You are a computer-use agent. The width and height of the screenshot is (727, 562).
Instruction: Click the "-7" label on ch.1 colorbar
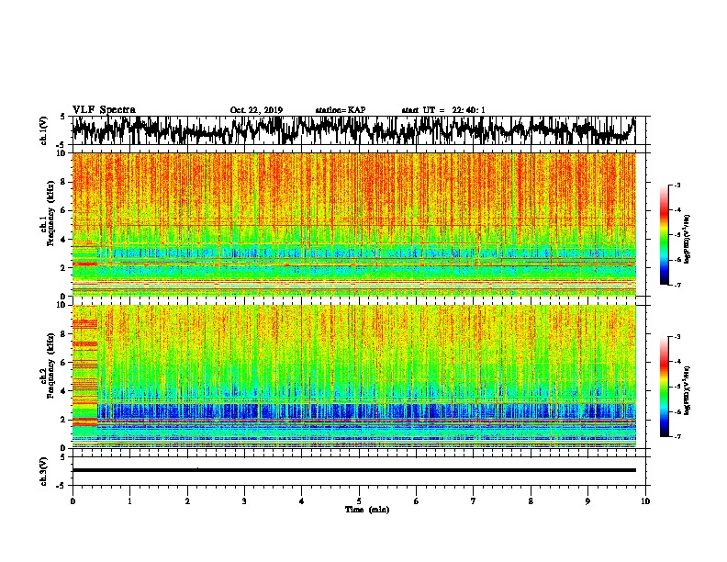click(x=677, y=285)
